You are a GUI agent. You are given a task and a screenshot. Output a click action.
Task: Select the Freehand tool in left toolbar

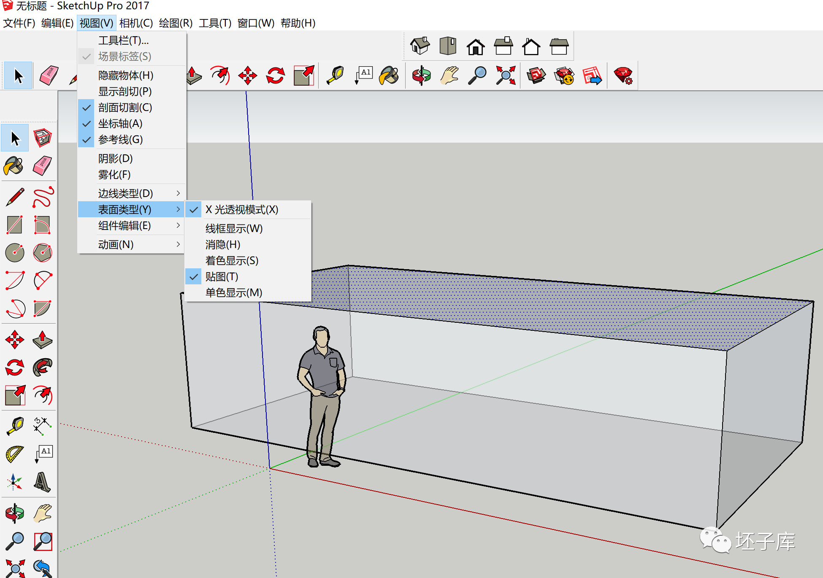click(x=43, y=197)
